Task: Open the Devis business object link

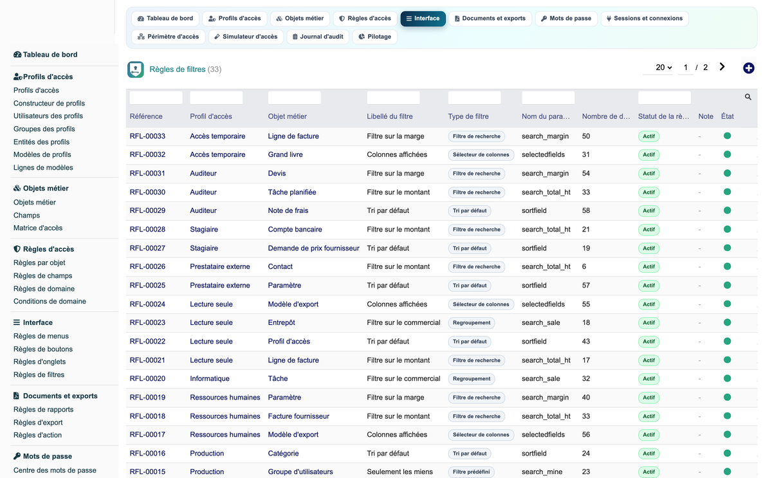Action: point(277,174)
